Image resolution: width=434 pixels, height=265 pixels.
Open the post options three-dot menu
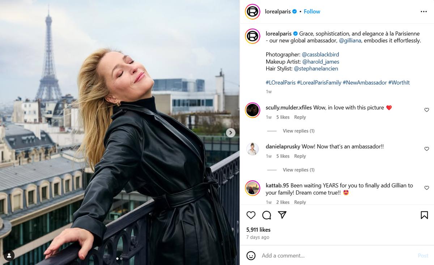pyautogui.click(x=424, y=12)
